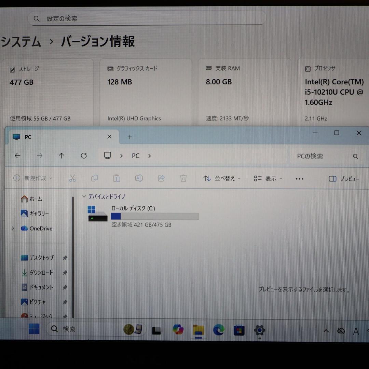The width and height of the screenshot is (369, 369).
Task: Click the Delete icon
Action: [x=183, y=178]
